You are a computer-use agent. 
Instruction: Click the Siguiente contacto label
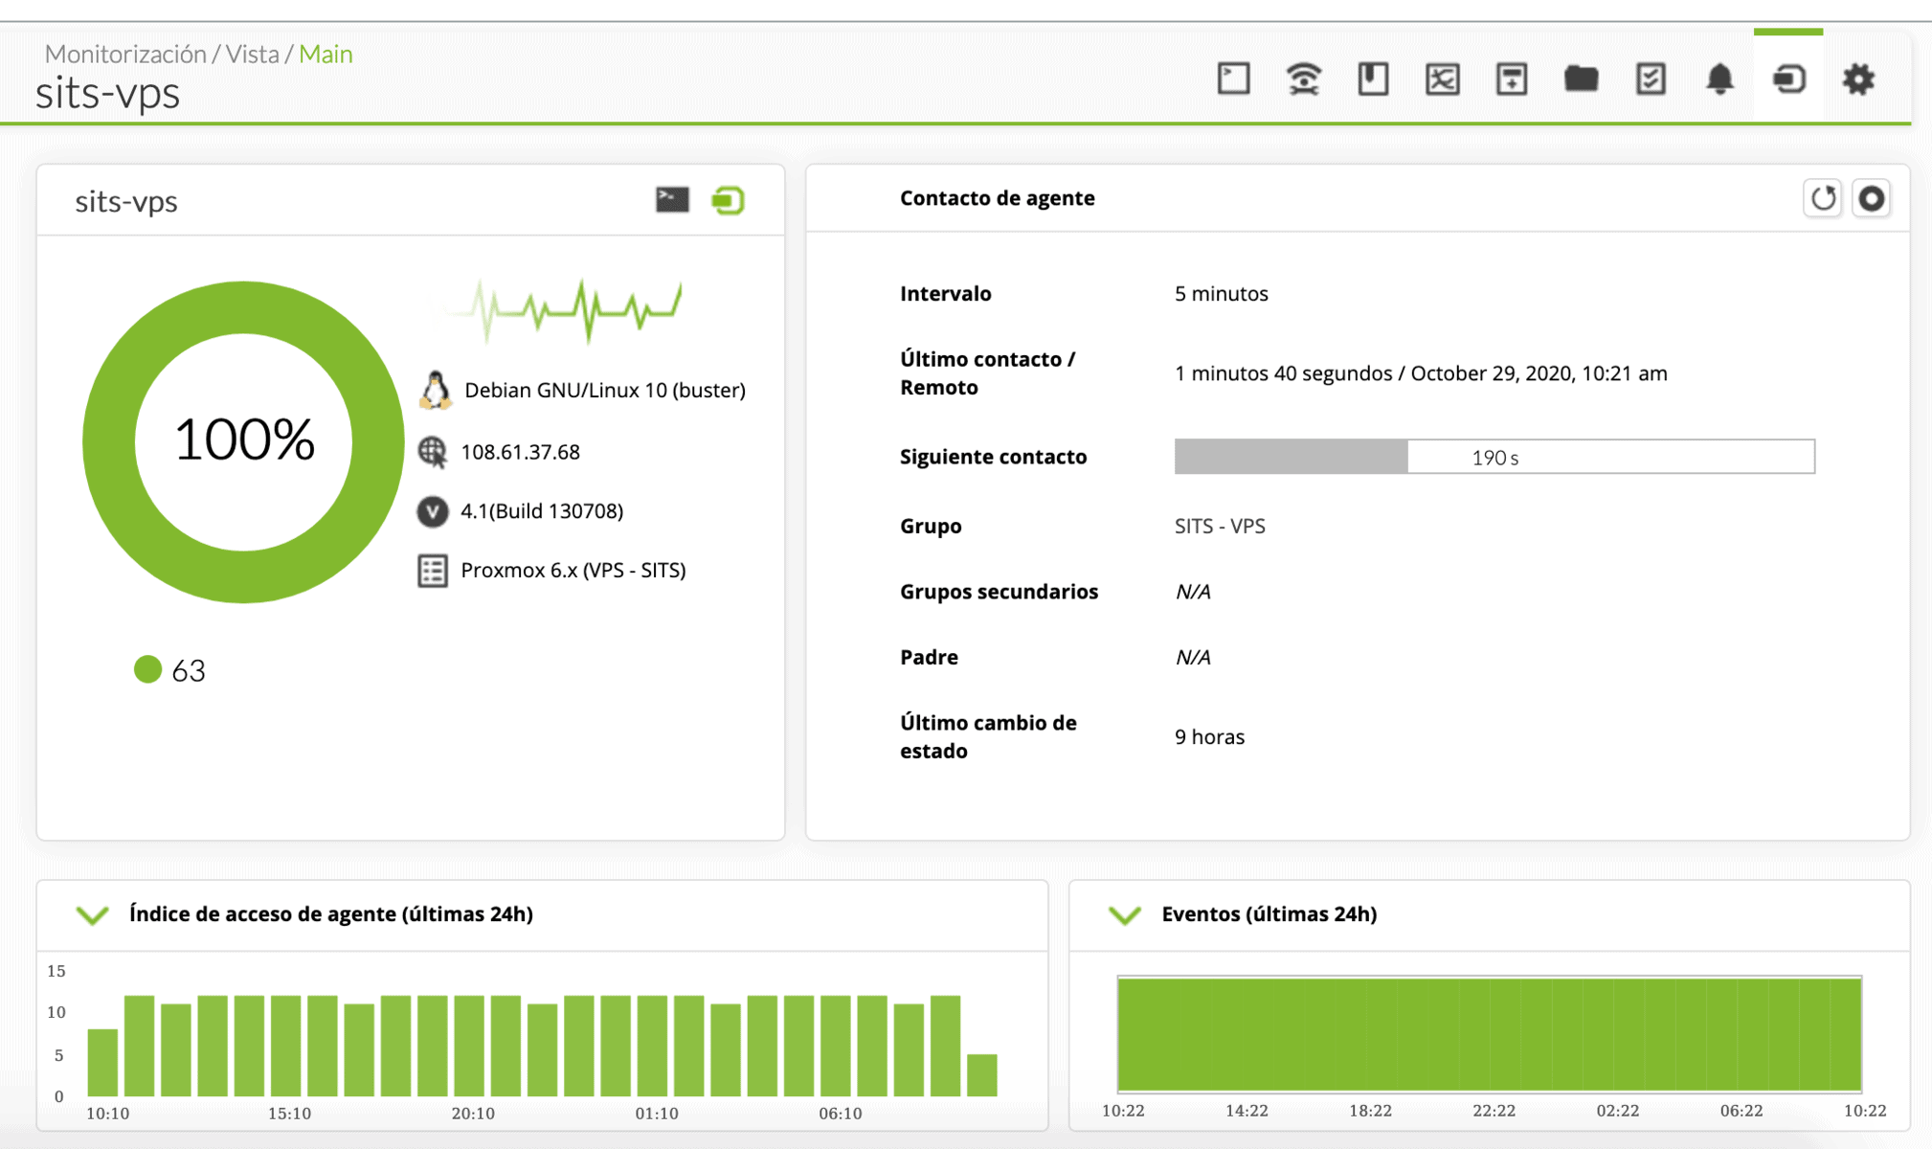point(993,457)
